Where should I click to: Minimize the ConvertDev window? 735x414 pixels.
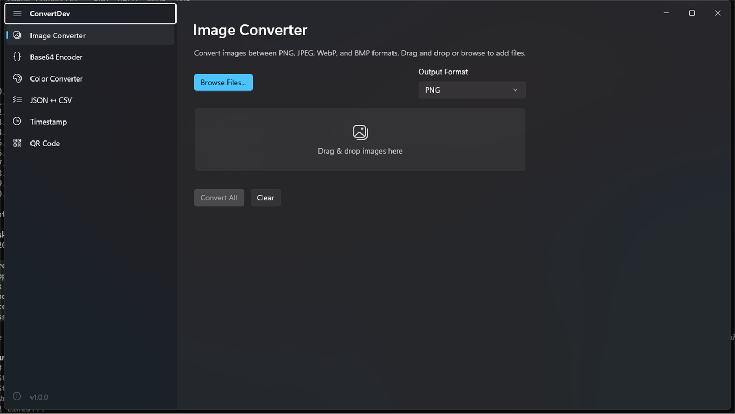point(666,13)
